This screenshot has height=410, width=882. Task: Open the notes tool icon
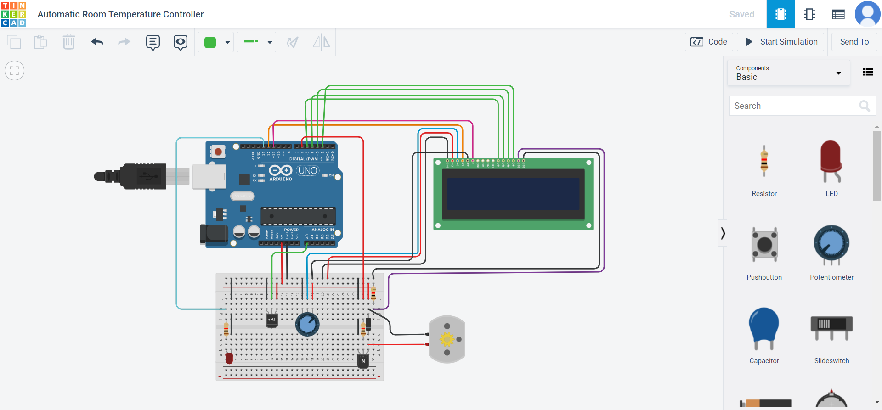pyautogui.click(x=153, y=42)
